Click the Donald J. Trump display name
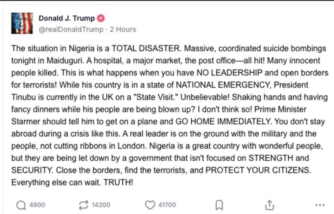This screenshot has width=334, height=214. pos(67,19)
